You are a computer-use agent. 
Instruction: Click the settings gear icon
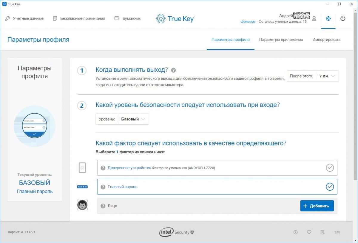[x=328, y=18]
